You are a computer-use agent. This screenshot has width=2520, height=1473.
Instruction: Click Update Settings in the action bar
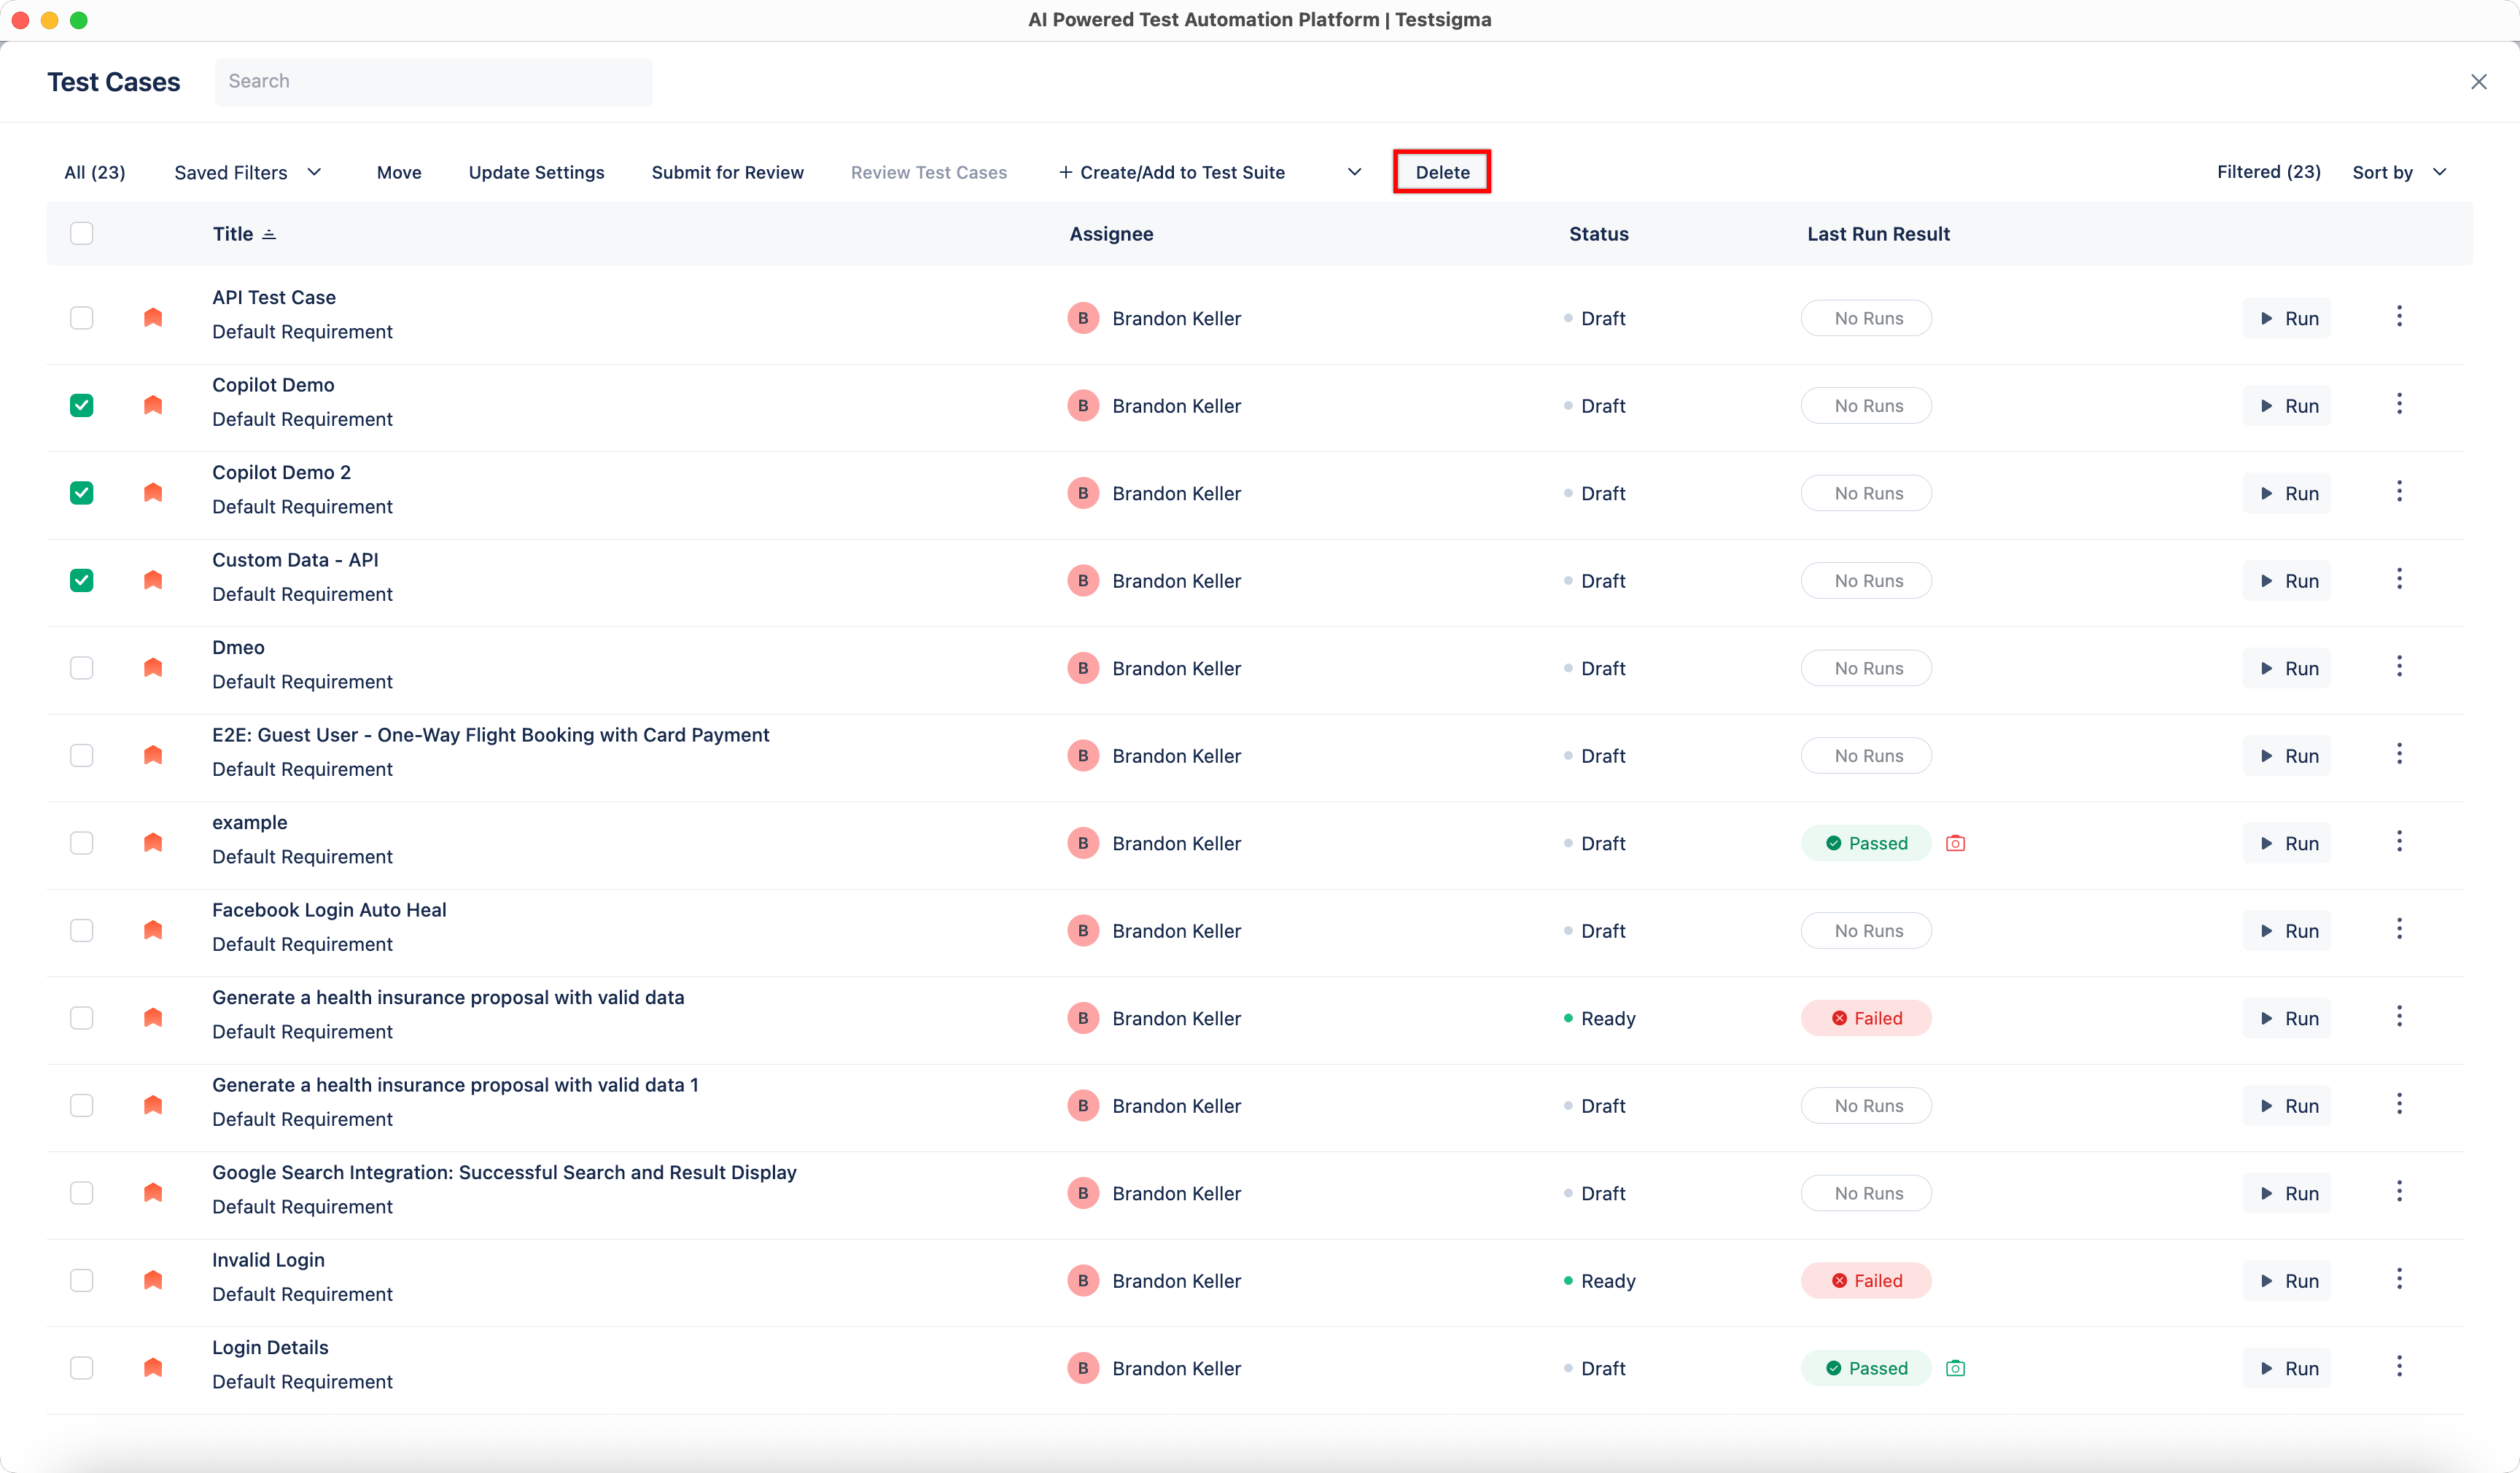point(536,172)
